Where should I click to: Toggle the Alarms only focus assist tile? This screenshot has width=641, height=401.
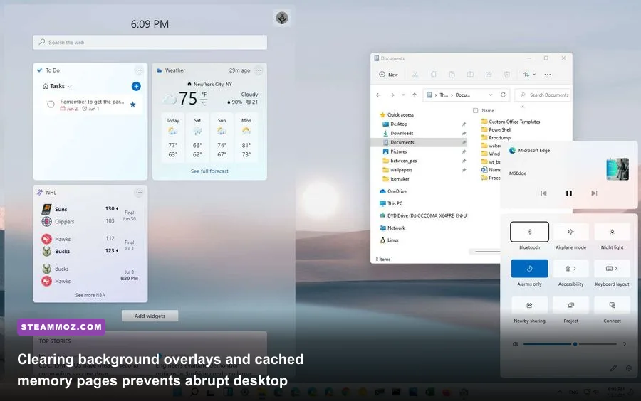(x=529, y=269)
